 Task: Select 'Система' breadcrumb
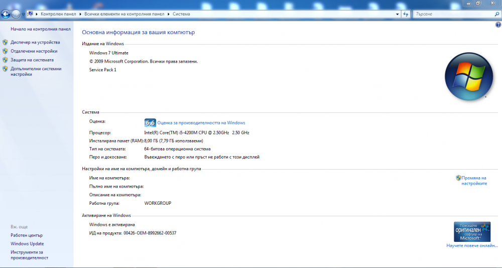(181, 14)
